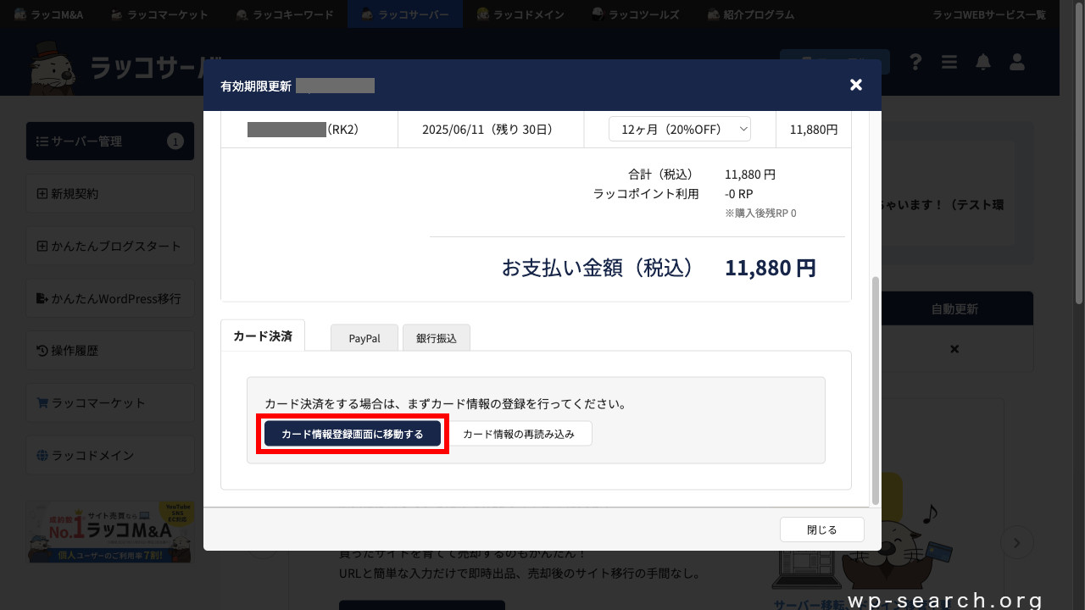Click the carousel next arrow button
This screenshot has height=610, width=1085.
(x=1018, y=542)
